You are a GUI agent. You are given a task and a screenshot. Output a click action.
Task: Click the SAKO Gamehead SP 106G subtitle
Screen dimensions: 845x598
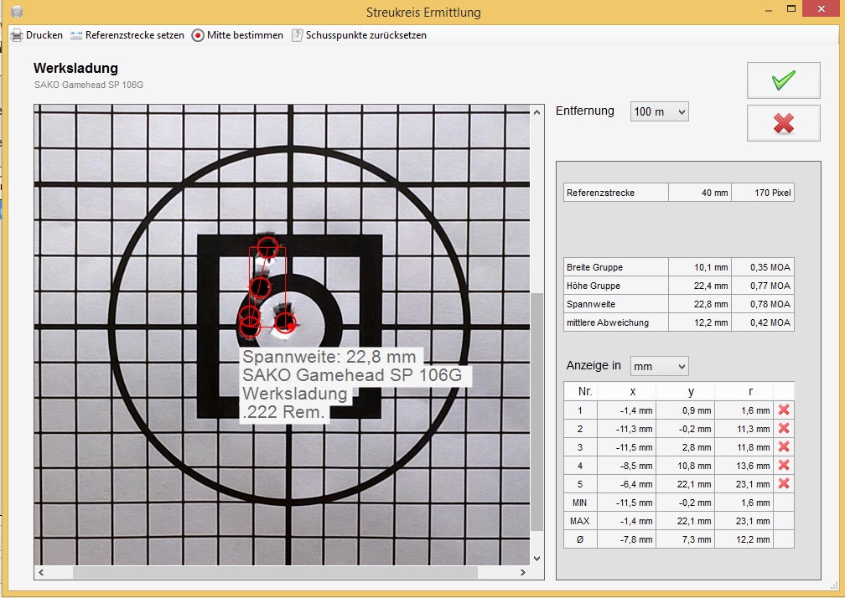point(89,85)
